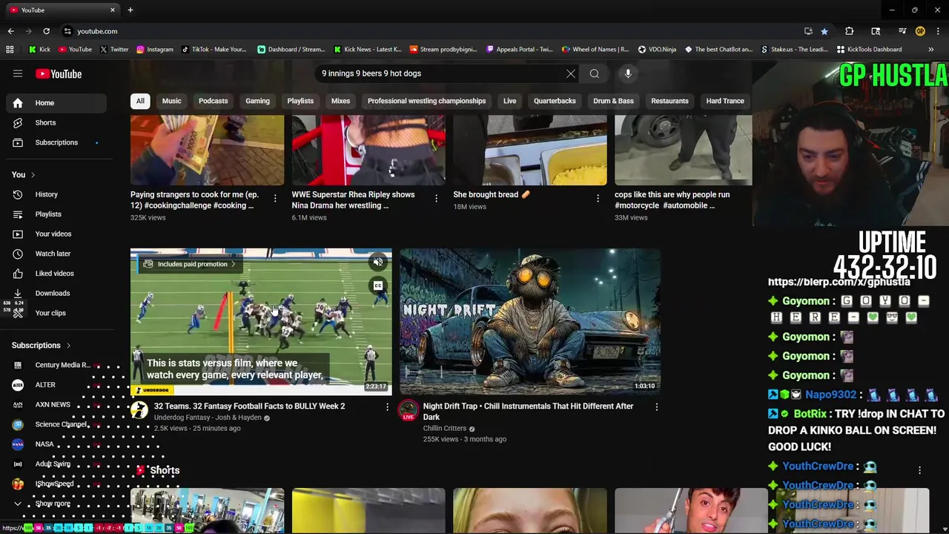Open Shorts in the sidebar
949x534 pixels.
58,122
